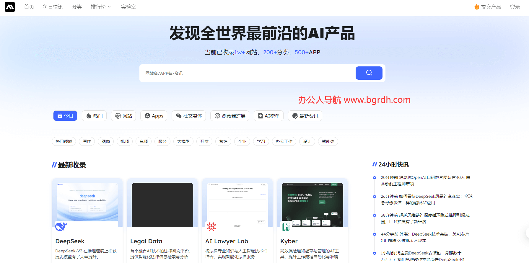
Task: Select the 最新资讯 tab
Action: [305, 116]
